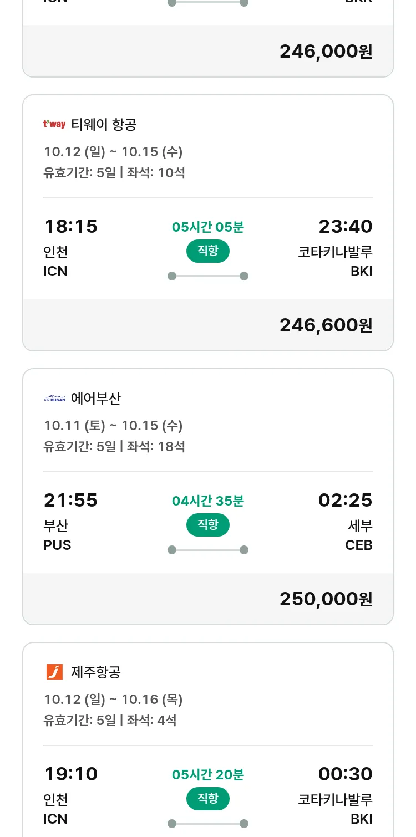
Task: Click the Air Busan logo icon
Action: (x=54, y=399)
